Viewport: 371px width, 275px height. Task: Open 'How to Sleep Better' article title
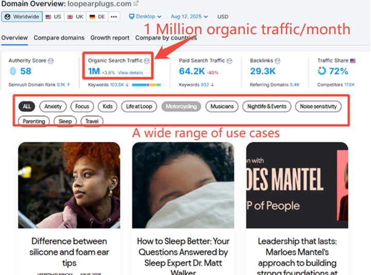tap(183, 256)
